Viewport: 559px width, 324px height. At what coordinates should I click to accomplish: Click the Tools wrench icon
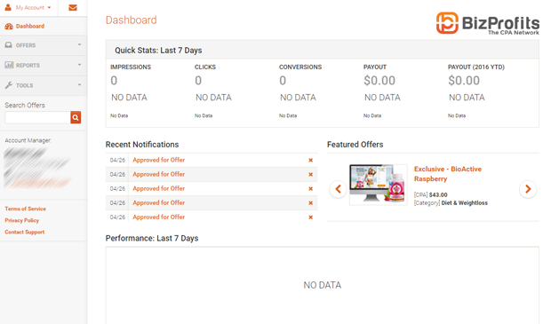(x=9, y=85)
